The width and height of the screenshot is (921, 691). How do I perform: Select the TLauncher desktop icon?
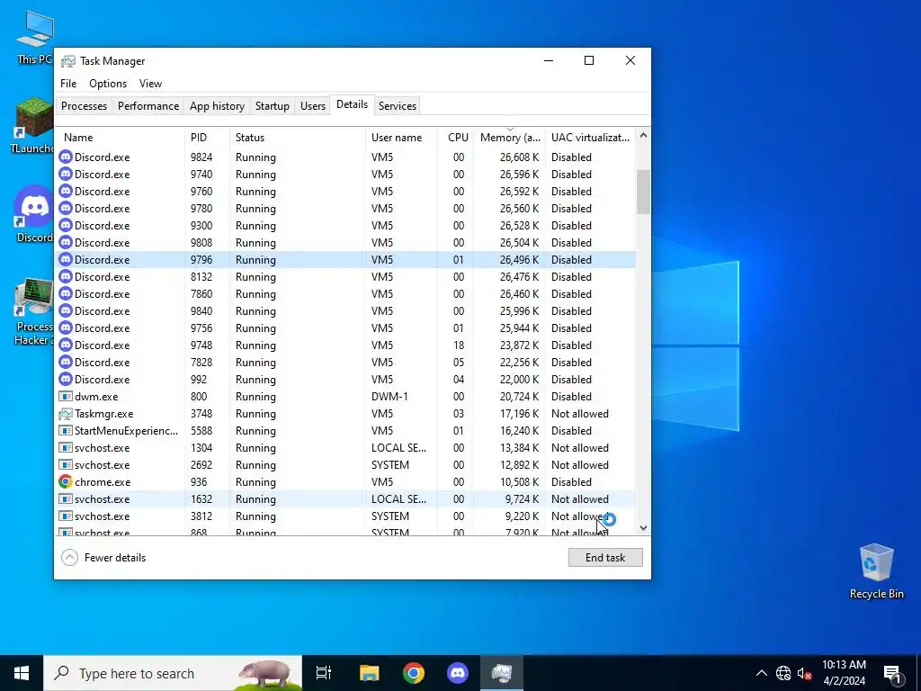tap(34, 125)
